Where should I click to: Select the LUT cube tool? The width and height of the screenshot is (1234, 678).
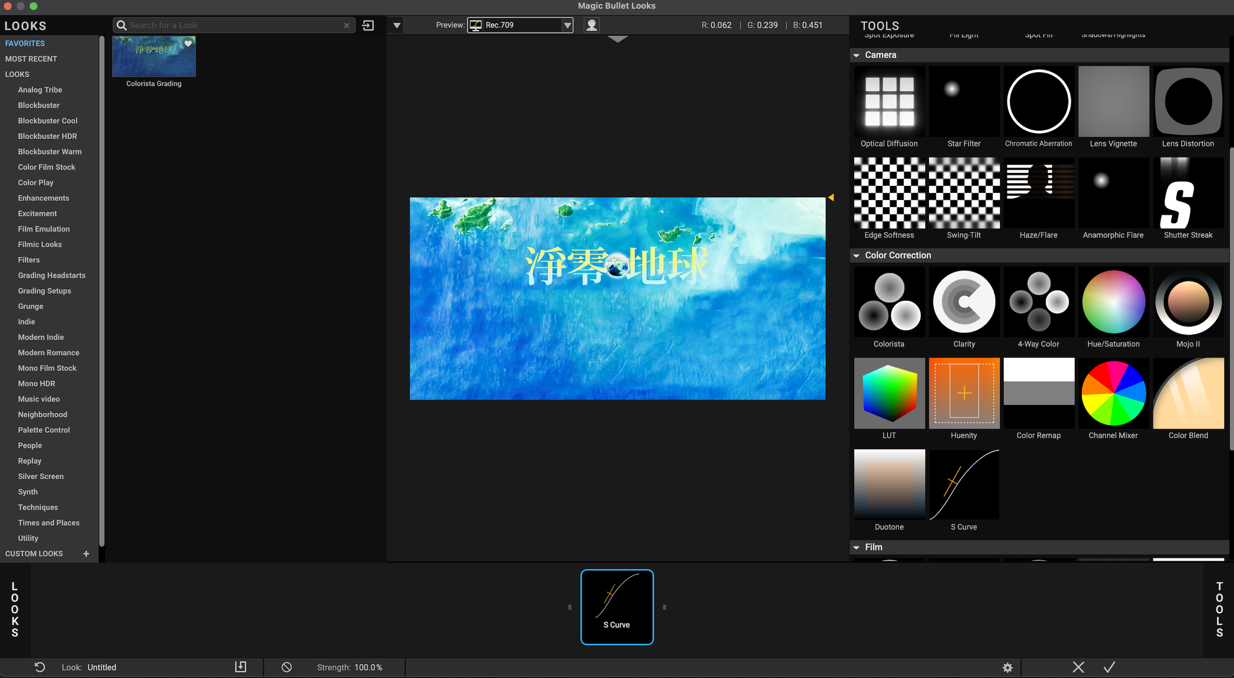[889, 393]
